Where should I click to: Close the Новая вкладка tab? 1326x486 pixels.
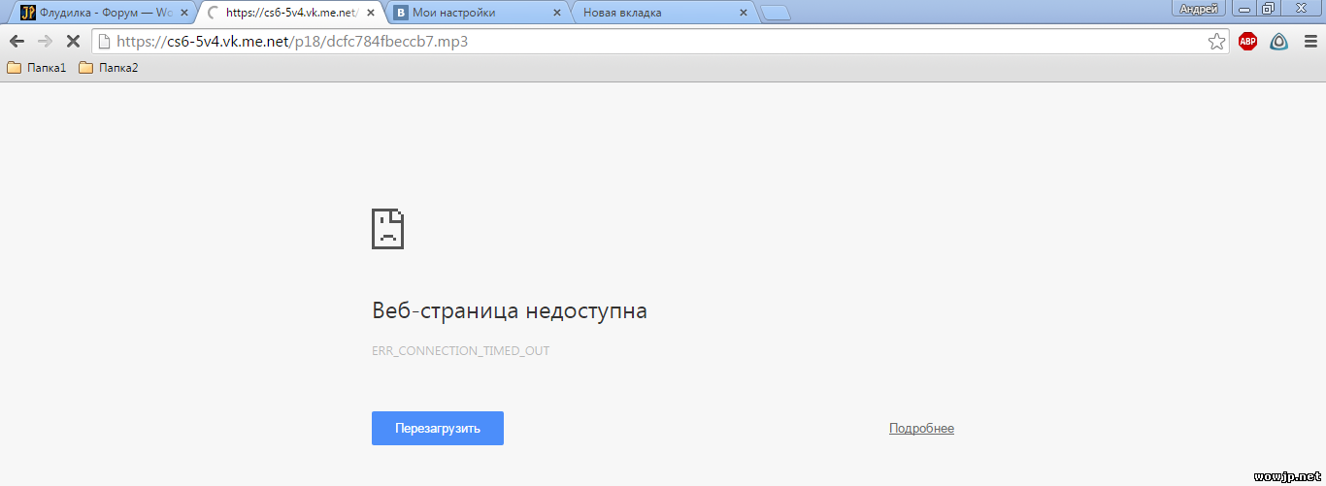point(744,13)
